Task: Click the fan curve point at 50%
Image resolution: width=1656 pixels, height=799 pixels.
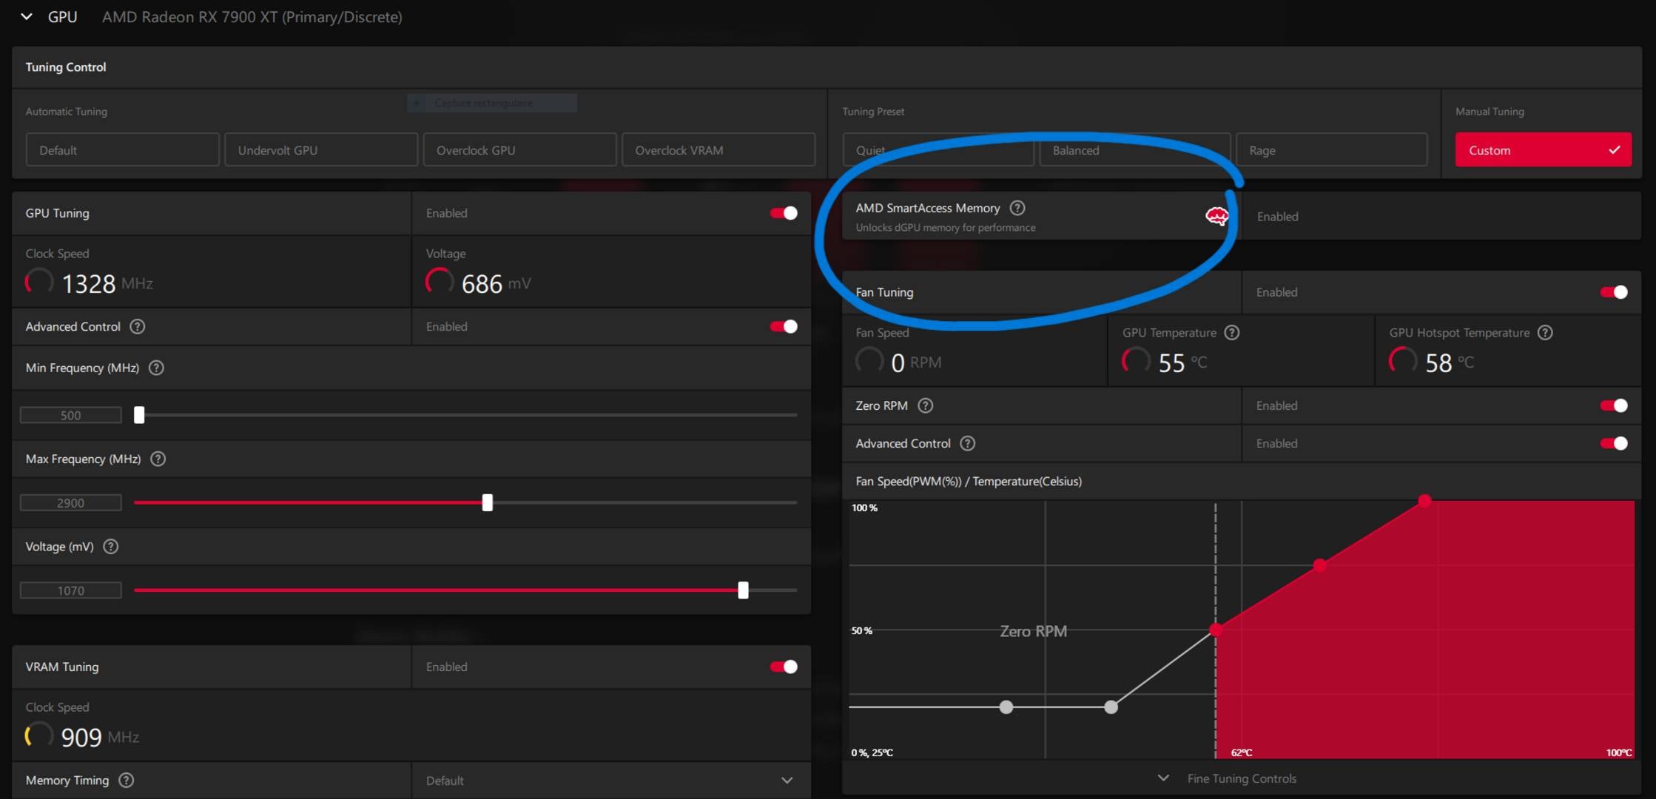Action: click(x=1215, y=630)
